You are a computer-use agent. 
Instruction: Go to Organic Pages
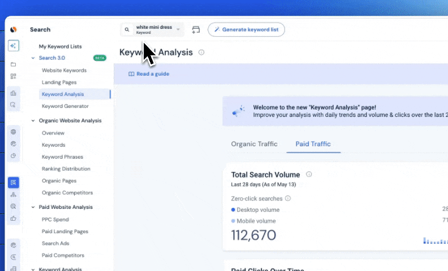59,181
